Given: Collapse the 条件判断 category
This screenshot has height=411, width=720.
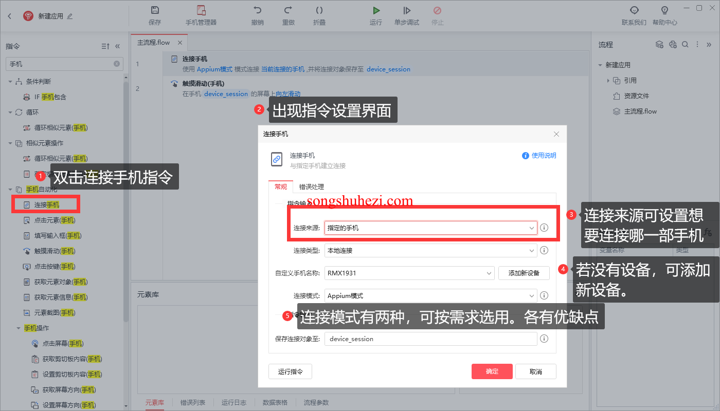Looking at the screenshot, I should 10,81.
